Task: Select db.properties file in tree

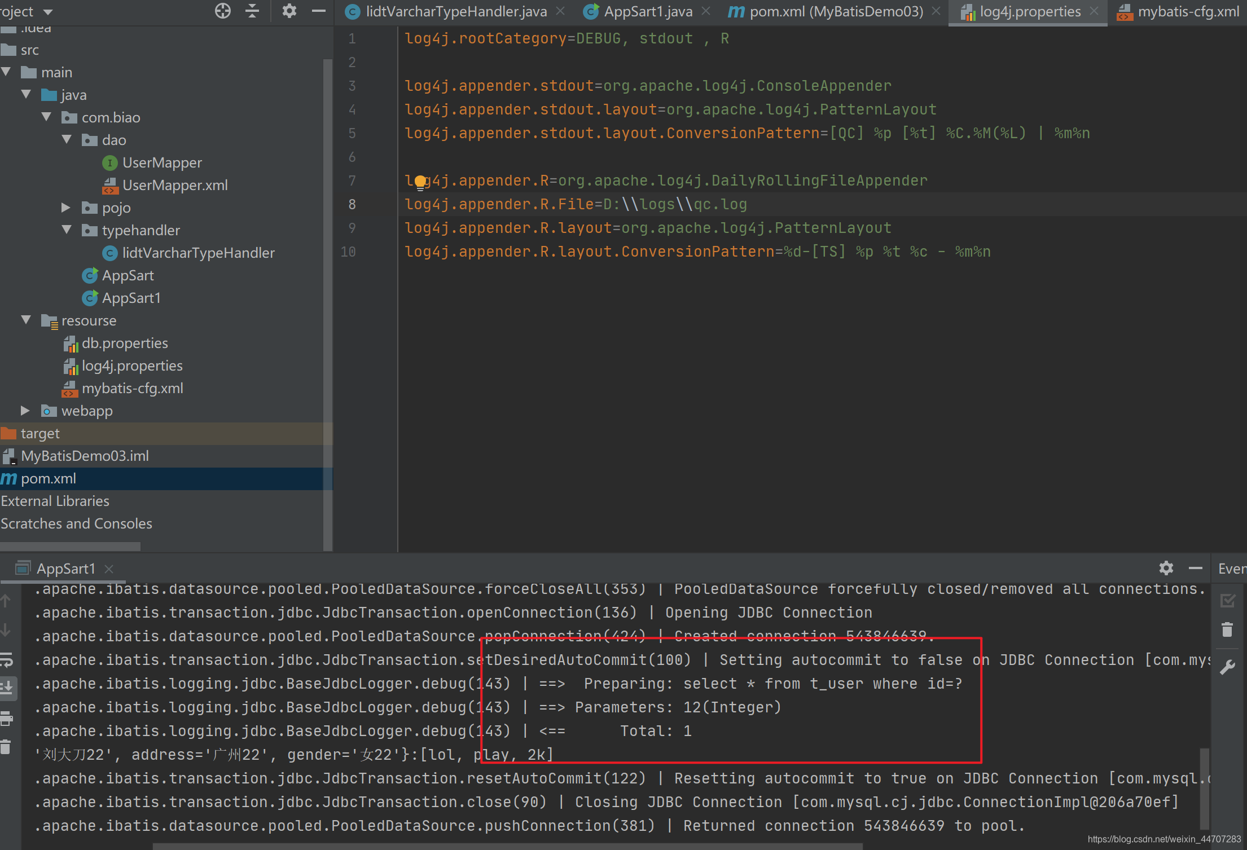Action: tap(116, 343)
